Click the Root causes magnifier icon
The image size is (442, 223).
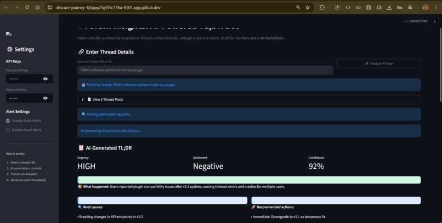[80, 207]
